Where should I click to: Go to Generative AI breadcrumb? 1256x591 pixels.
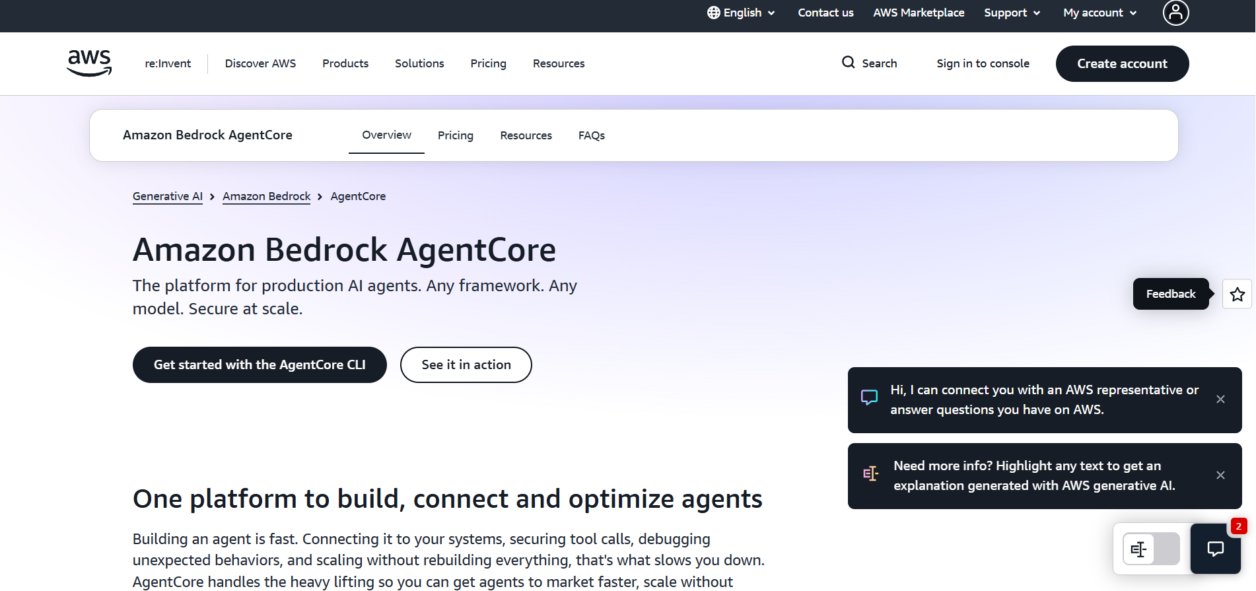click(168, 196)
